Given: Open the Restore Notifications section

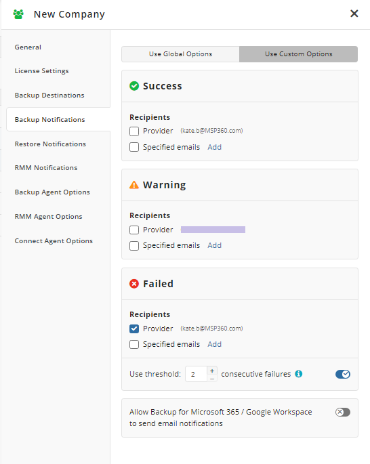Looking at the screenshot, I should [50, 144].
